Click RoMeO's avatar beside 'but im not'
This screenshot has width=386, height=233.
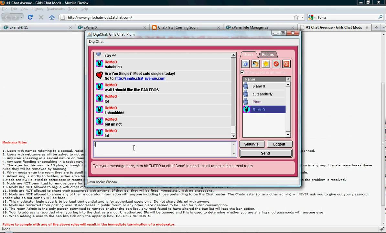(99, 121)
